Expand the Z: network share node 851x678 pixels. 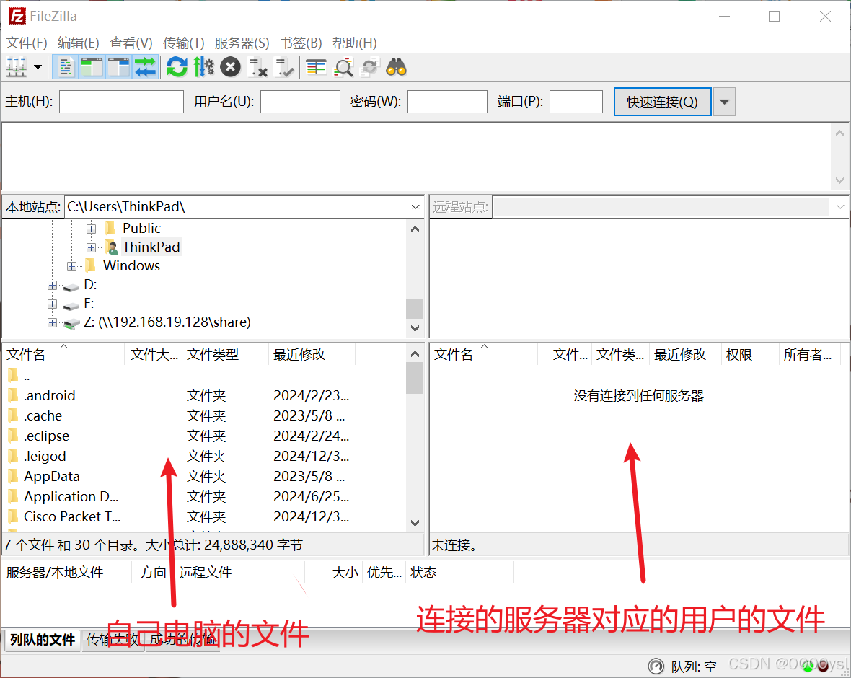tap(52, 322)
